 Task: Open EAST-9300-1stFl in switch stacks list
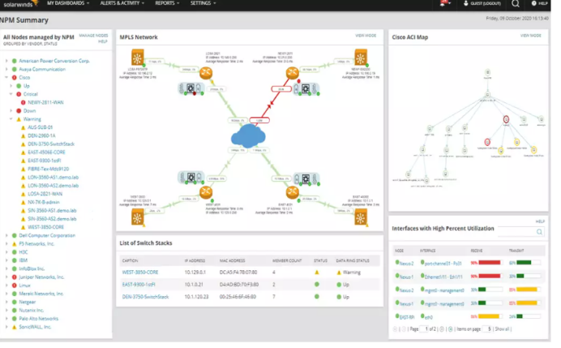(x=139, y=285)
